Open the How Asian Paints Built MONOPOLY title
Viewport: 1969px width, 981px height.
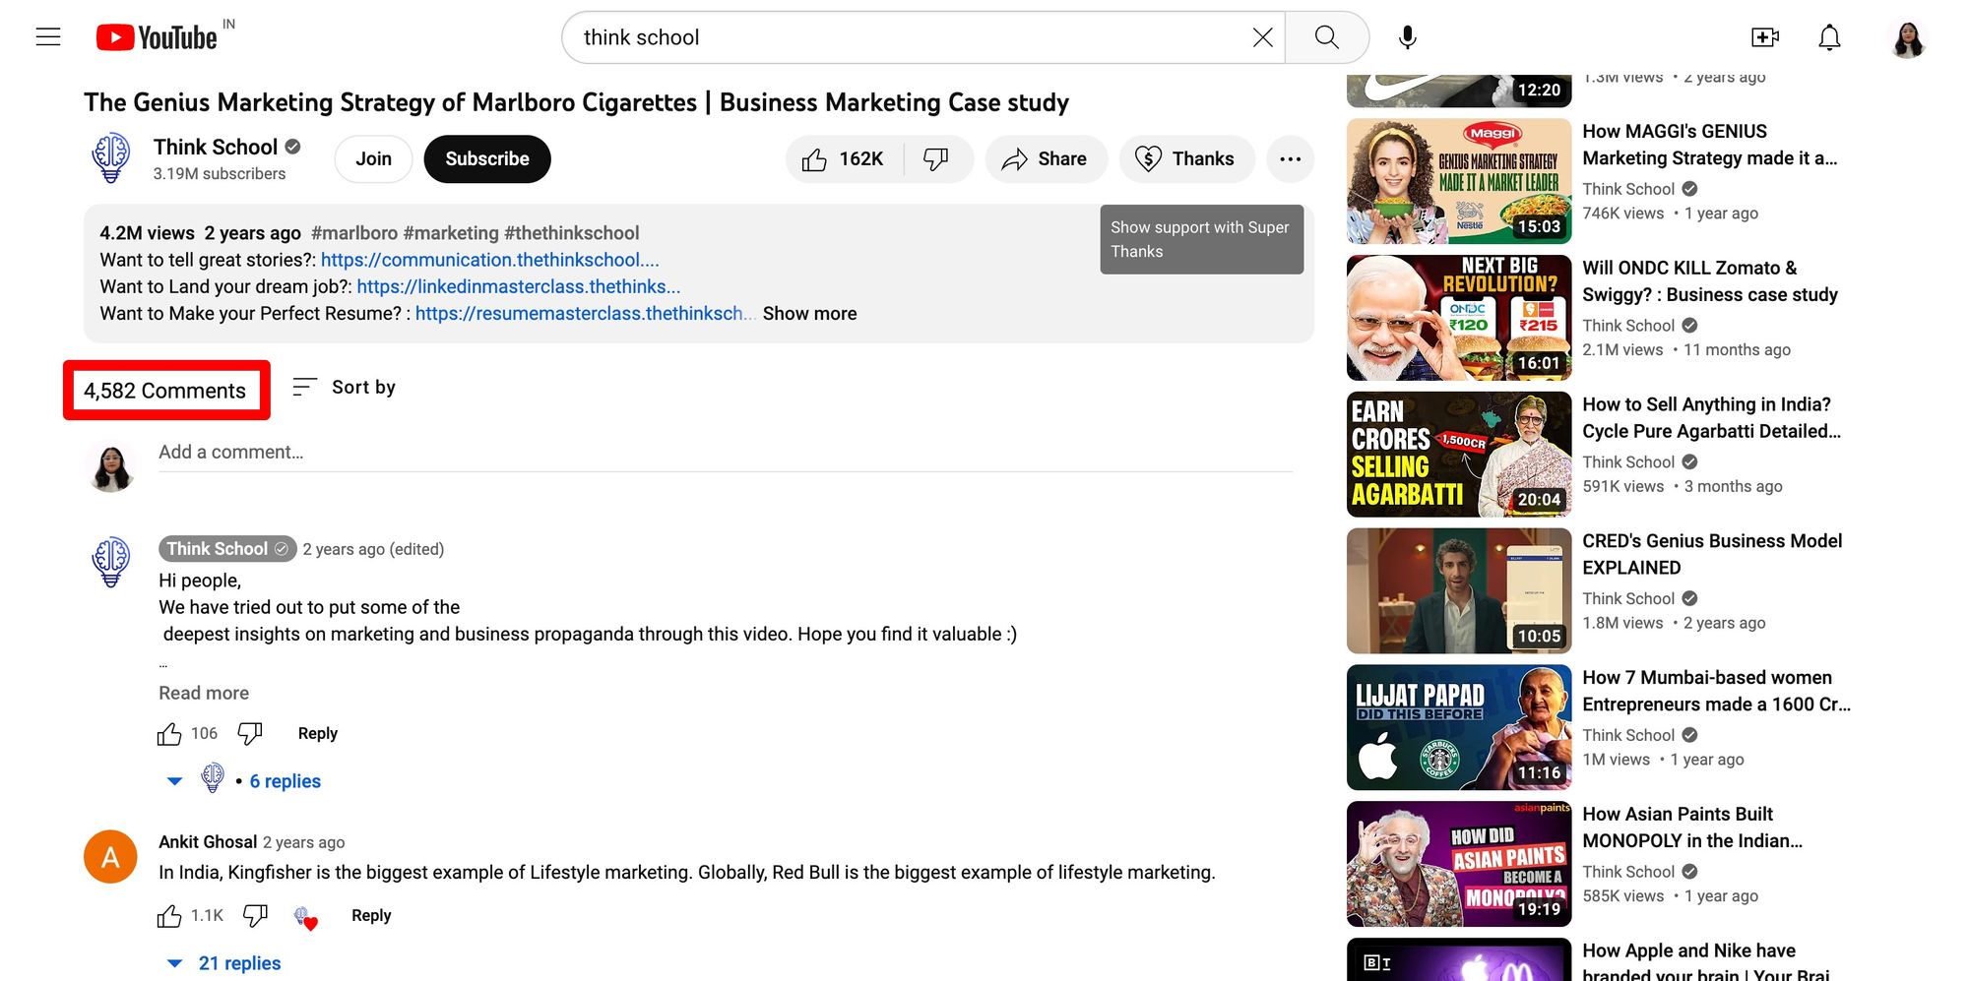point(1692,828)
